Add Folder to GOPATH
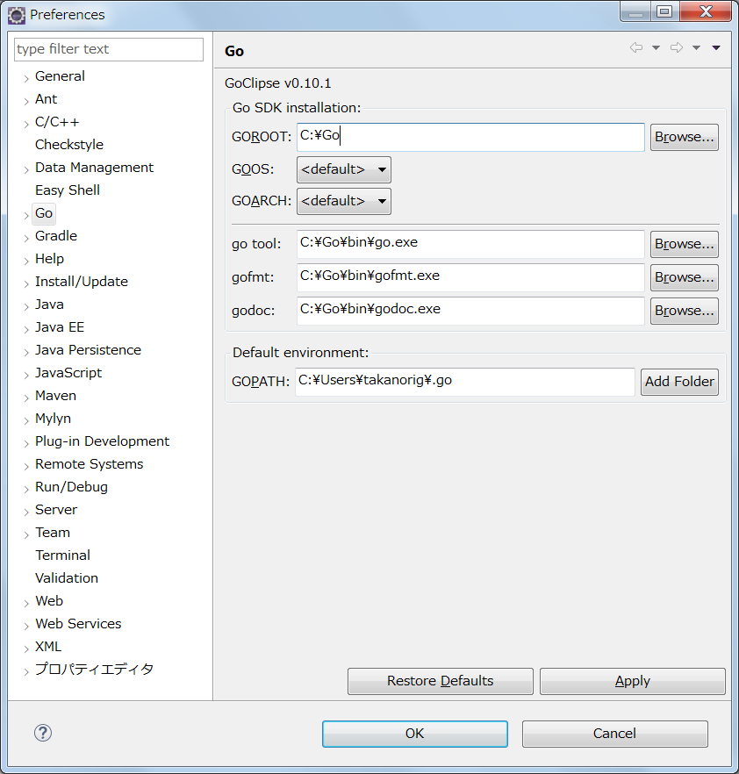 click(x=679, y=382)
